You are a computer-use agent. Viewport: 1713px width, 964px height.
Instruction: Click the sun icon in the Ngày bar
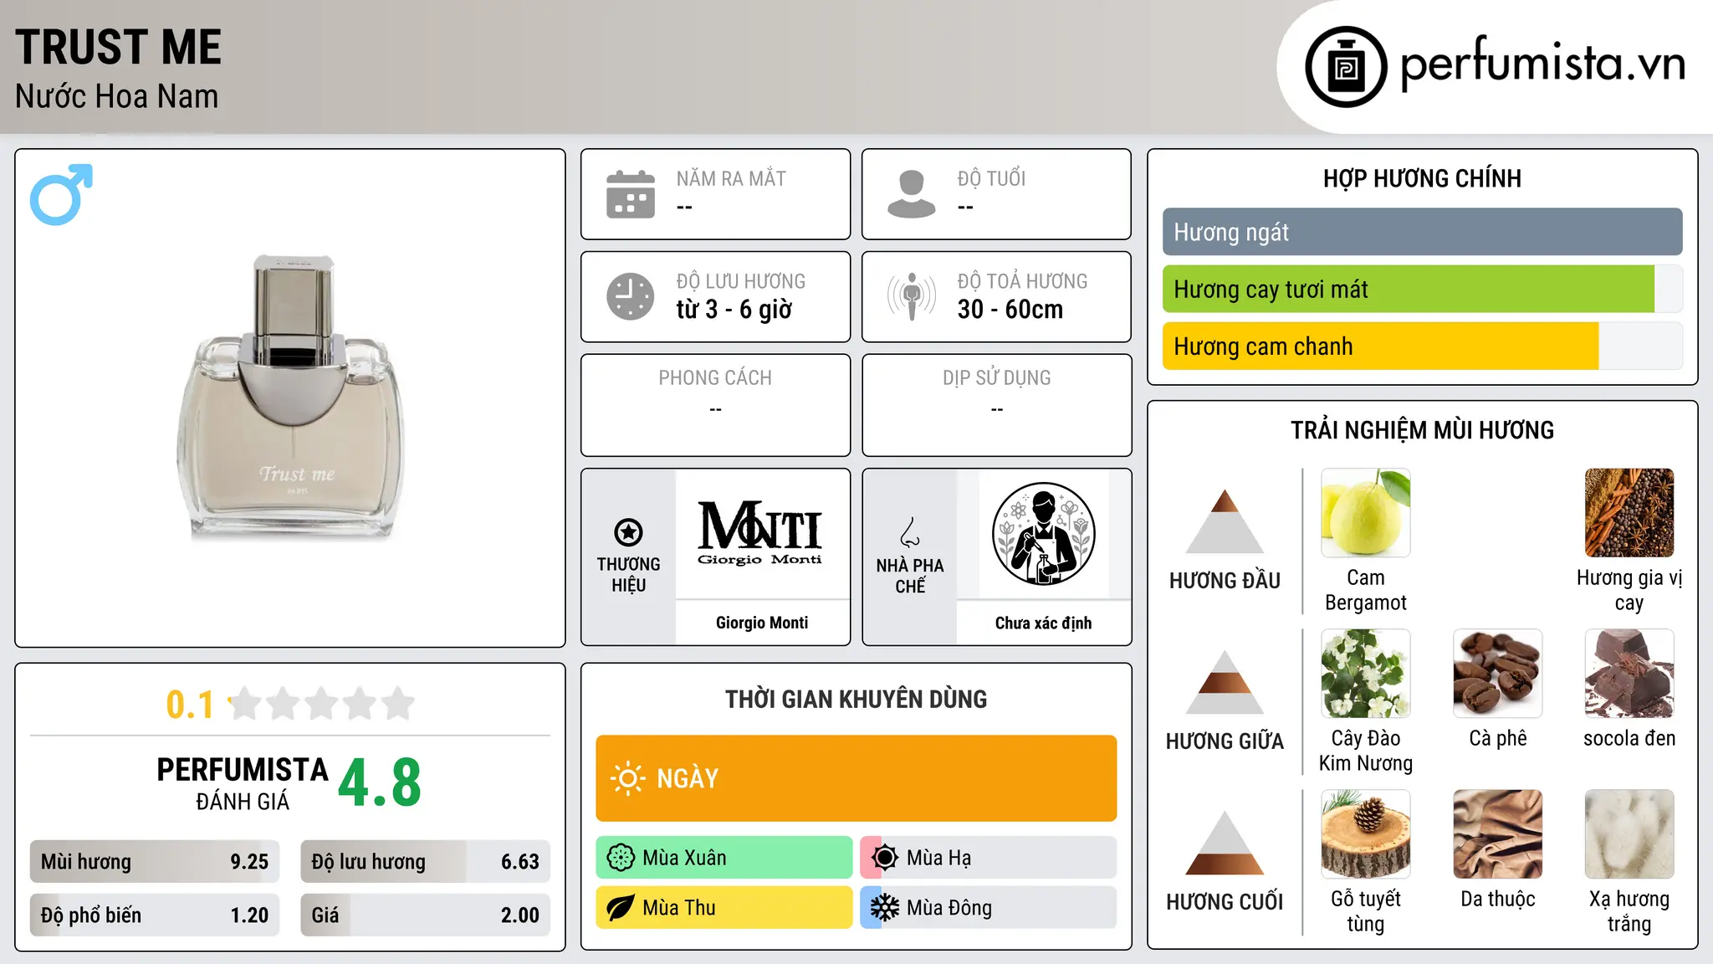[627, 778]
